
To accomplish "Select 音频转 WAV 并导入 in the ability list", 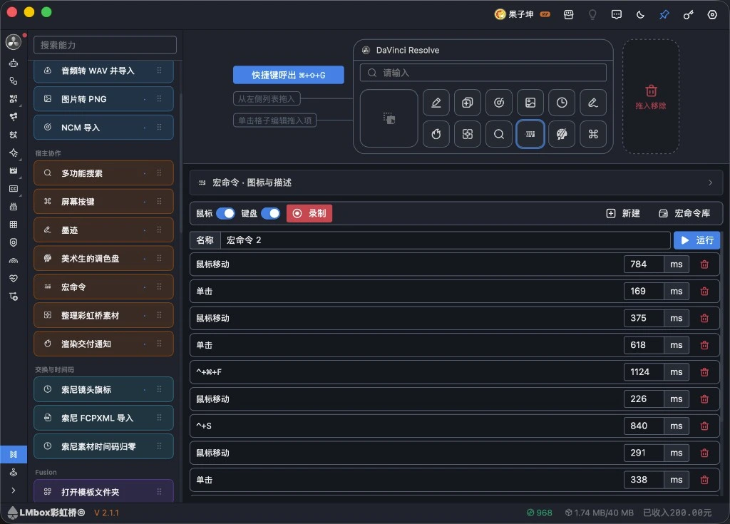I will coord(103,71).
